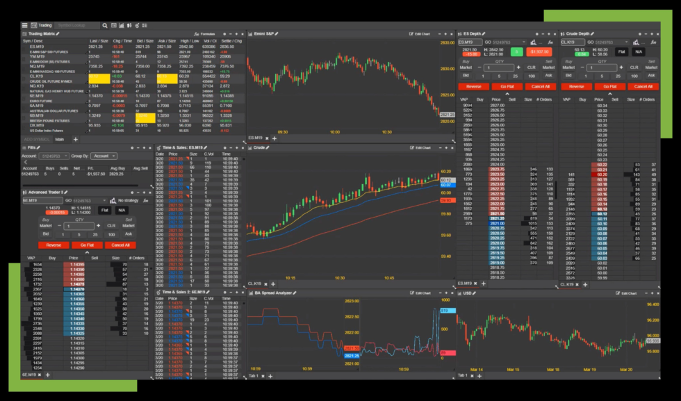Viewport: 681px width, 401px height.
Task: Click the Formulas fx icon on Trading Matrix
Action: click(x=196, y=33)
